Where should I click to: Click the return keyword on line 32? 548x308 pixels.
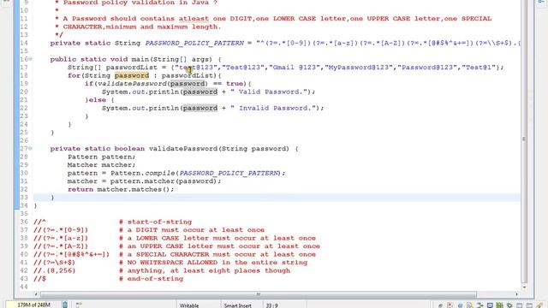(80, 190)
